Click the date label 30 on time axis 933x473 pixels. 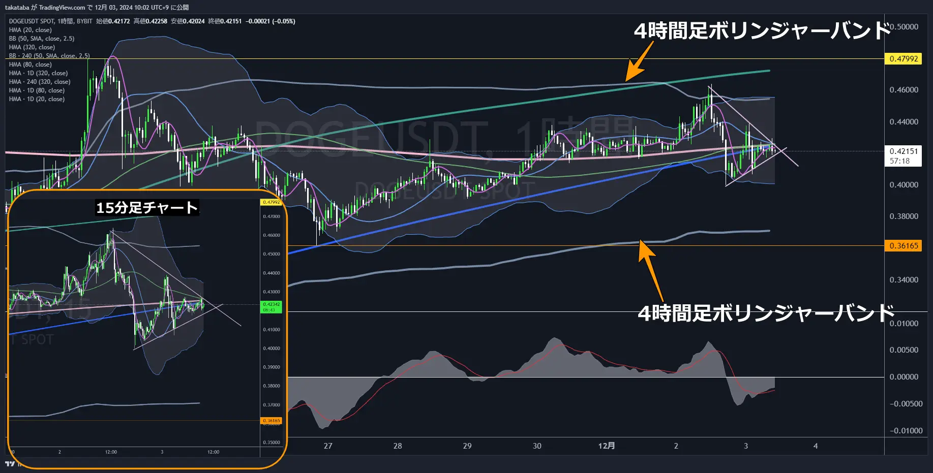pyautogui.click(x=537, y=446)
